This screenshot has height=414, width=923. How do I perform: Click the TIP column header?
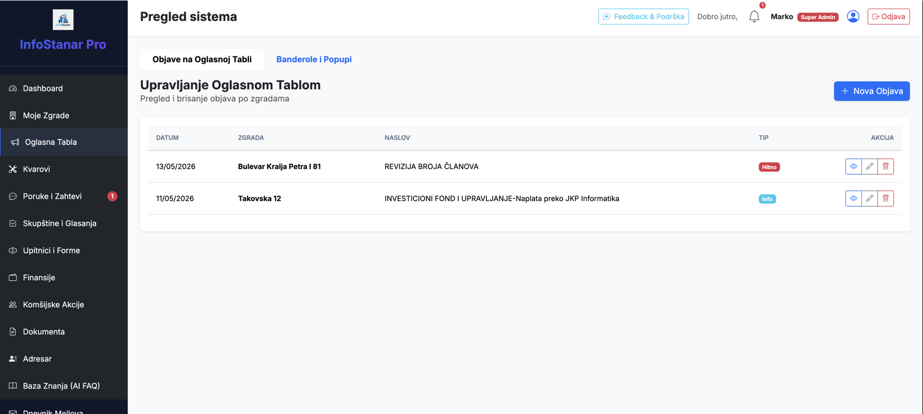pyautogui.click(x=763, y=137)
